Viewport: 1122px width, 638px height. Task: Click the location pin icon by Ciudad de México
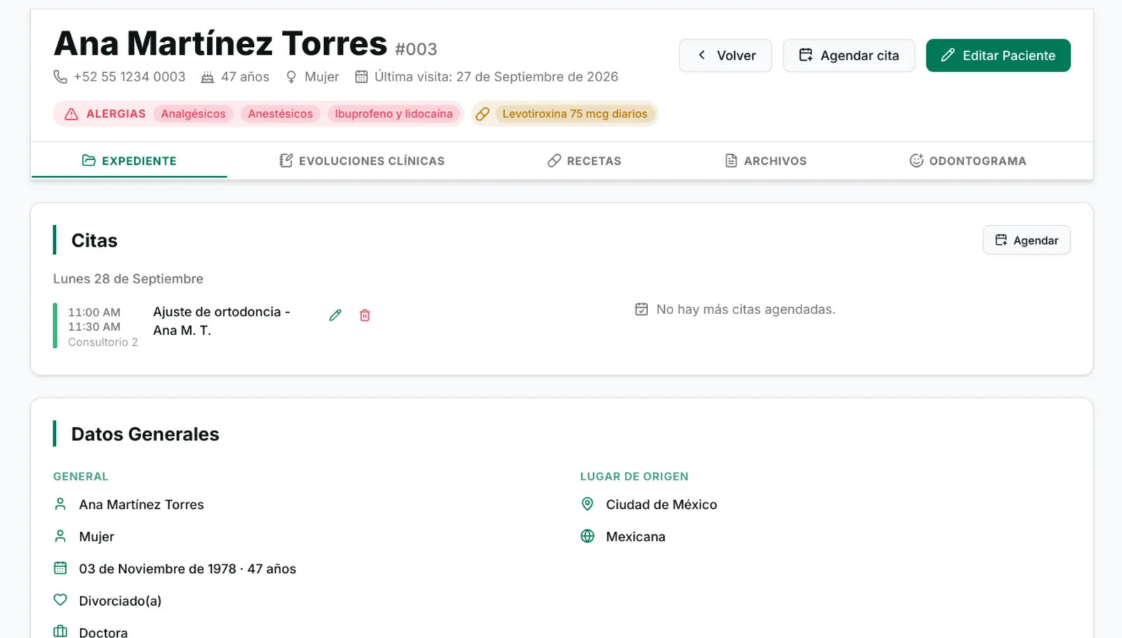[x=588, y=504]
